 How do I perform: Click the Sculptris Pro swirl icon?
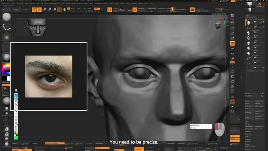coord(64,10)
